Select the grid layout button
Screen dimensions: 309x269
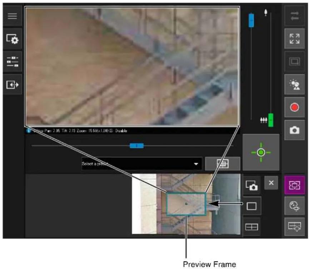tap(251, 227)
